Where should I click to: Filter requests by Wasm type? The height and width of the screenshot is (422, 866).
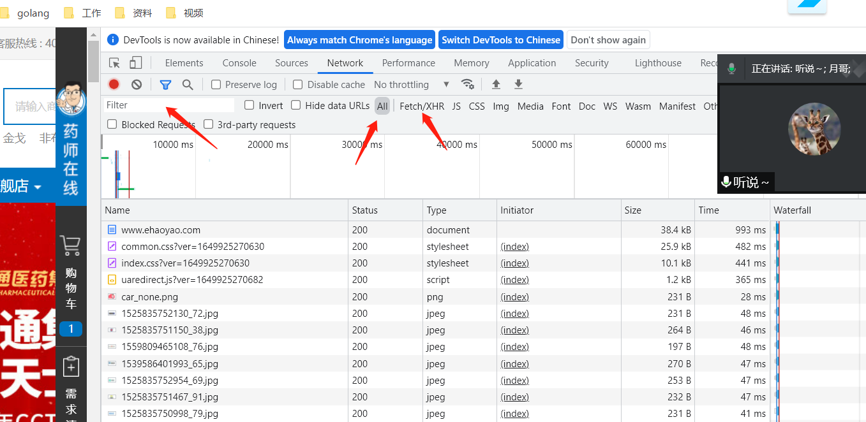point(638,106)
